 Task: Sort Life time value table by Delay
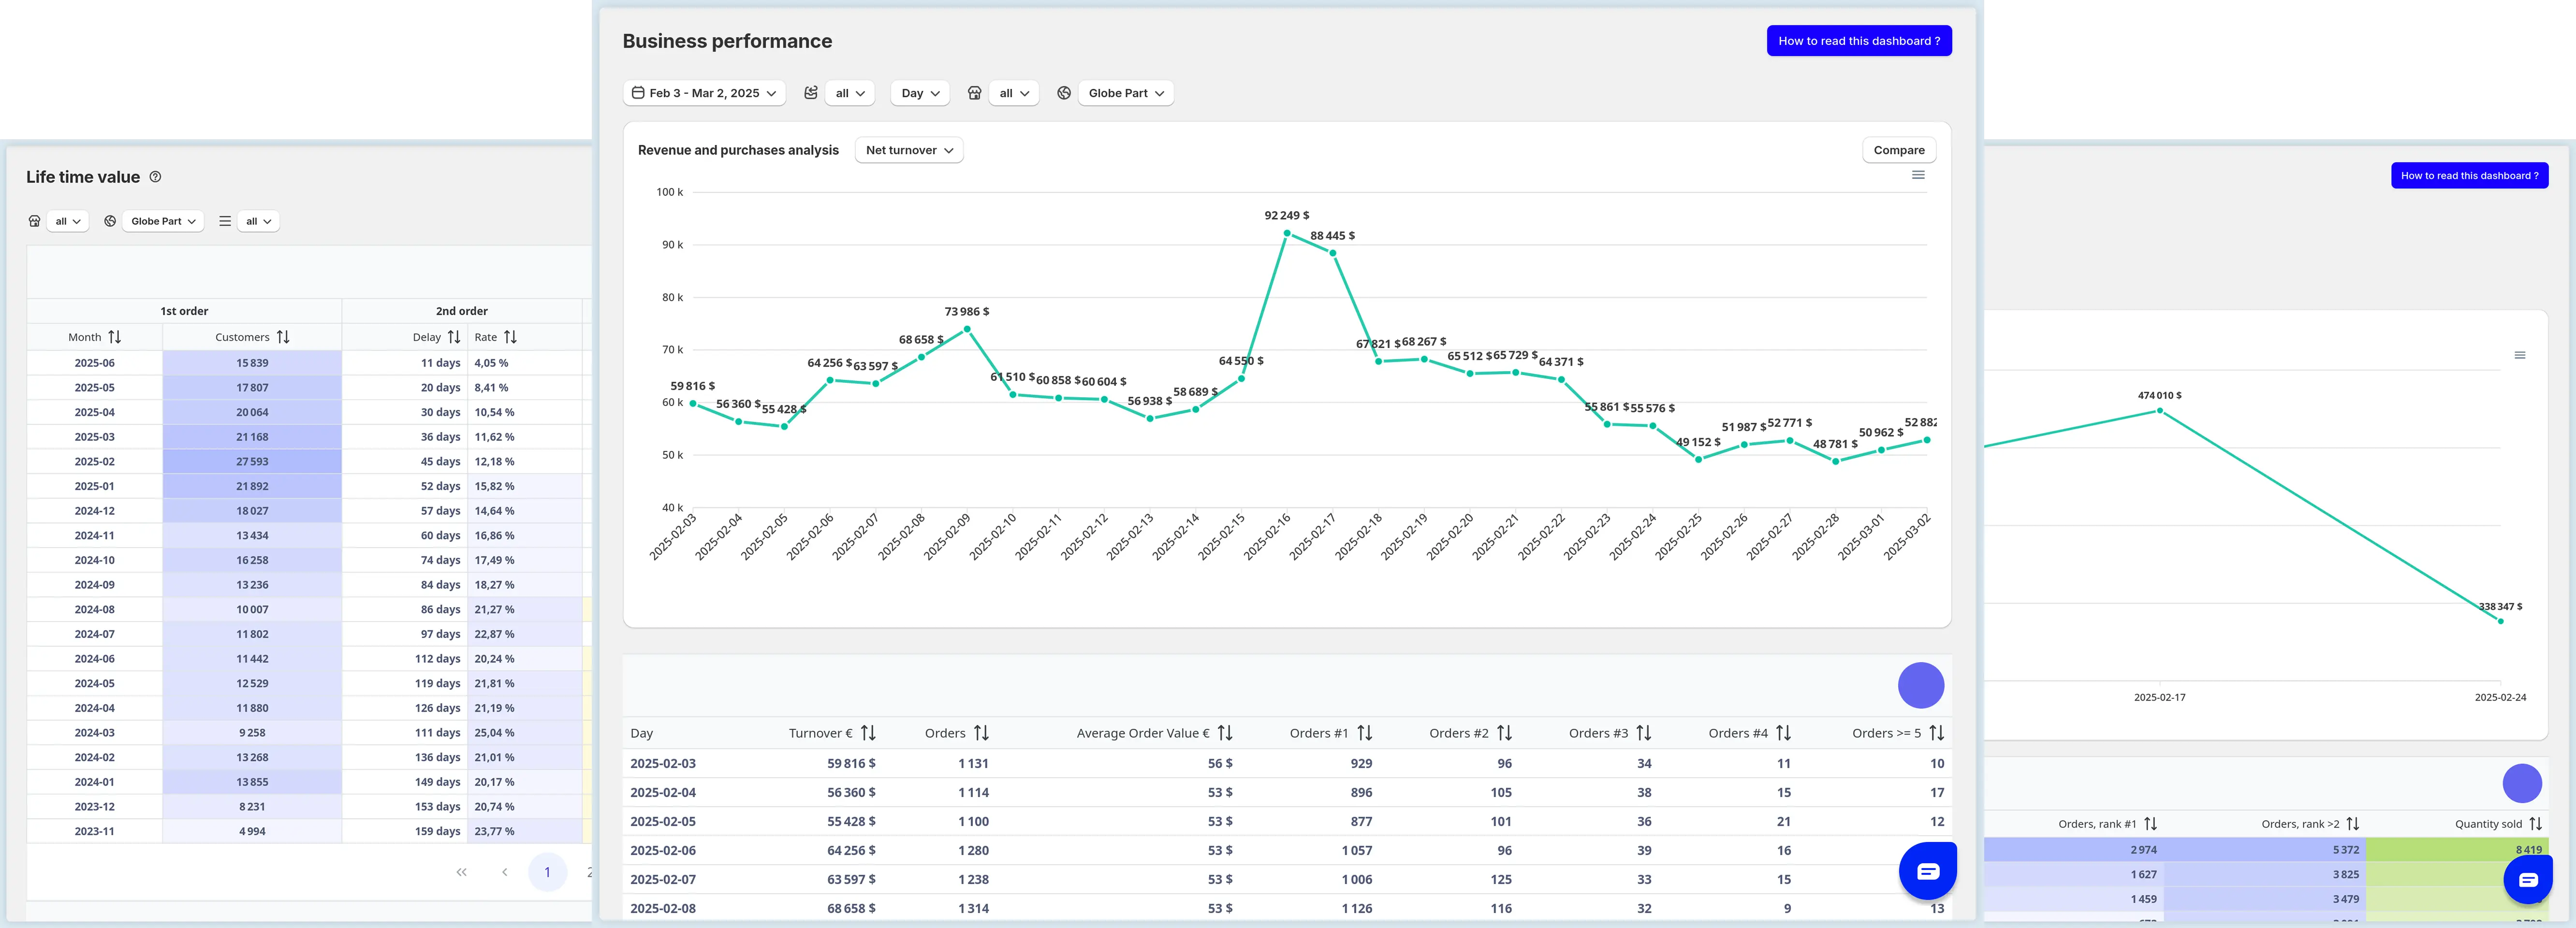[x=454, y=337]
